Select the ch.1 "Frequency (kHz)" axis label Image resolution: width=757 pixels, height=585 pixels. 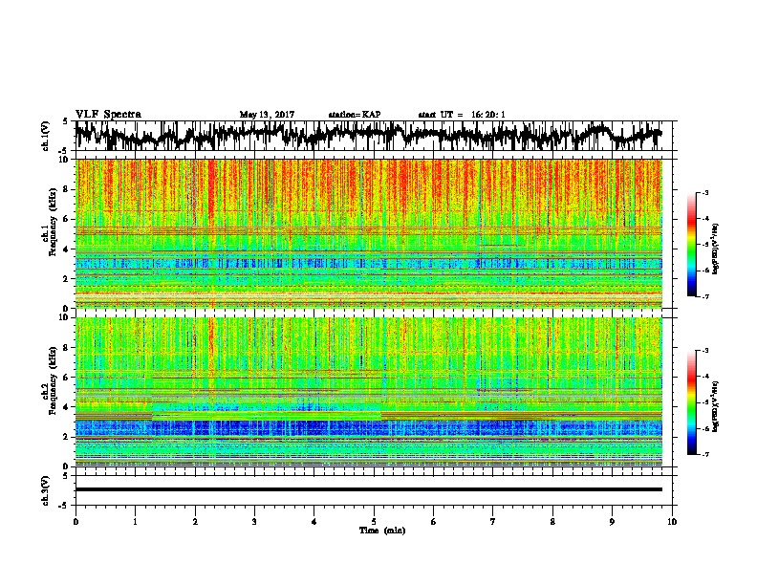coord(53,223)
